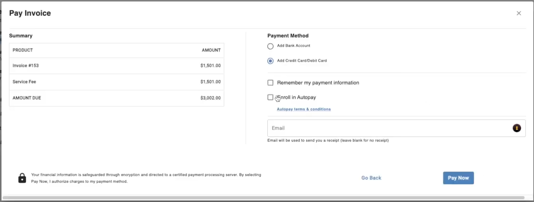Click the password manager icon in Email field
Viewport: 534px width, 202px height.
tap(517, 128)
